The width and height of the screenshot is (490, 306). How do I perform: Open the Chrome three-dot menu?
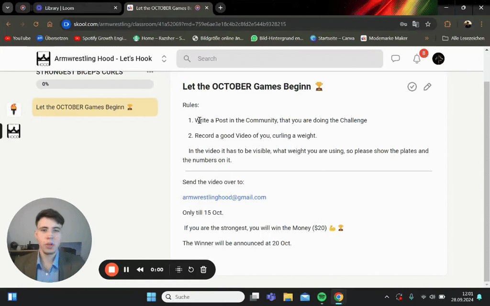481,24
